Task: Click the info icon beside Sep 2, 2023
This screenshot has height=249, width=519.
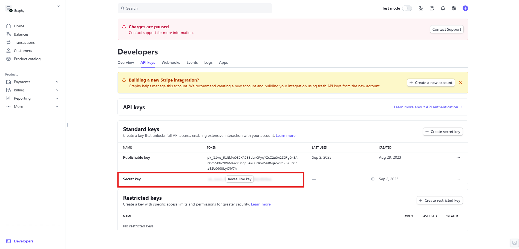Action: coord(373,179)
